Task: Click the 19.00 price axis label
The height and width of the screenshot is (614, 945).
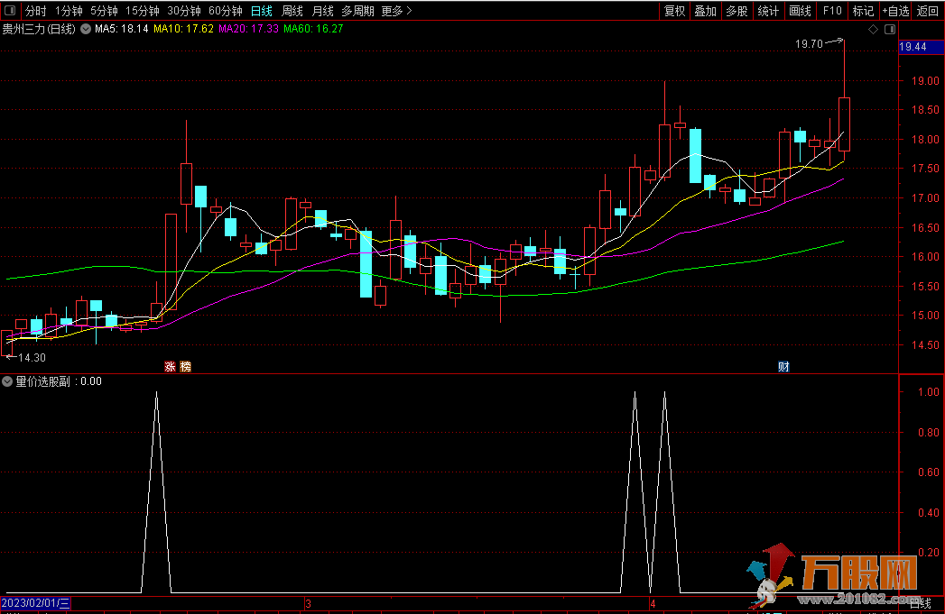Action: tap(925, 80)
